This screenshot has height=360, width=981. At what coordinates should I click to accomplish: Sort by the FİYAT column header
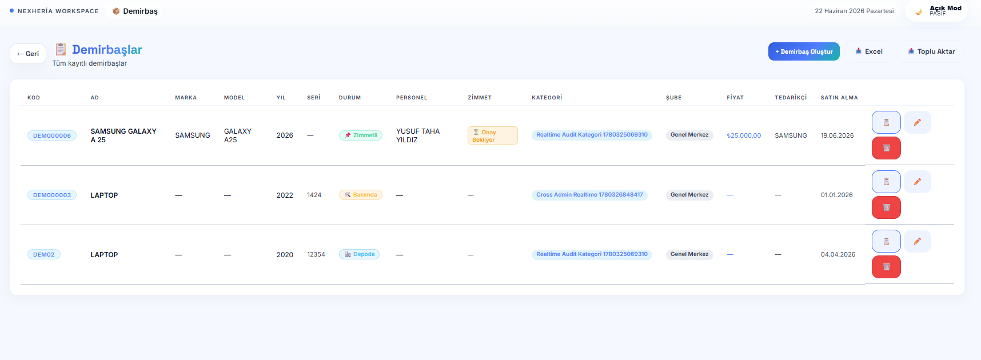point(735,98)
